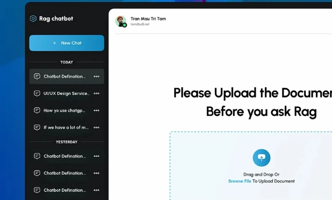Click the Rag chatbot title text
Viewport: 332px width, 200px height.
pos(56,19)
